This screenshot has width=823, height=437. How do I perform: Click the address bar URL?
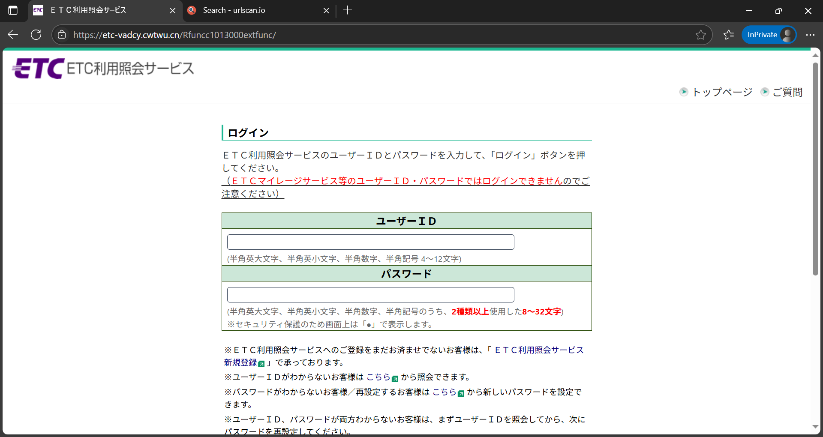pyautogui.click(x=174, y=35)
